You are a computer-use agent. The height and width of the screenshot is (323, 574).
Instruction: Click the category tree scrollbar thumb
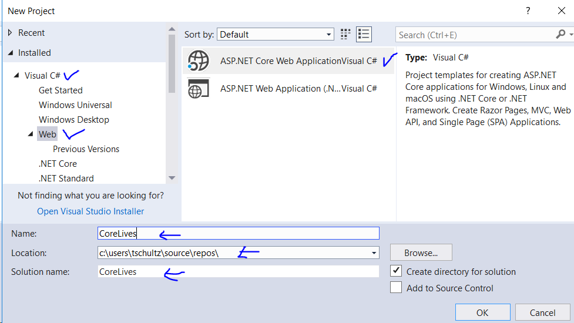click(172, 63)
